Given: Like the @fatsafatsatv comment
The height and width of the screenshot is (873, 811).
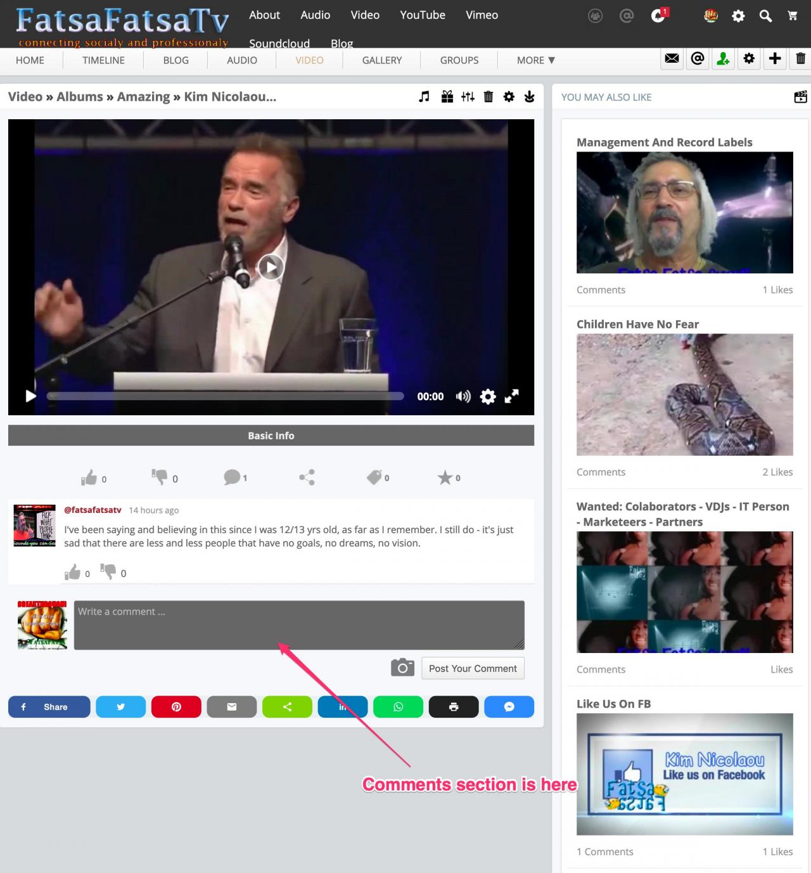Looking at the screenshot, I should (x=73, y=572).
